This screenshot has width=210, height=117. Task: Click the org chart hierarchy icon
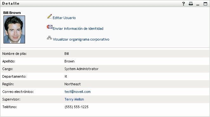pos(49,38)
